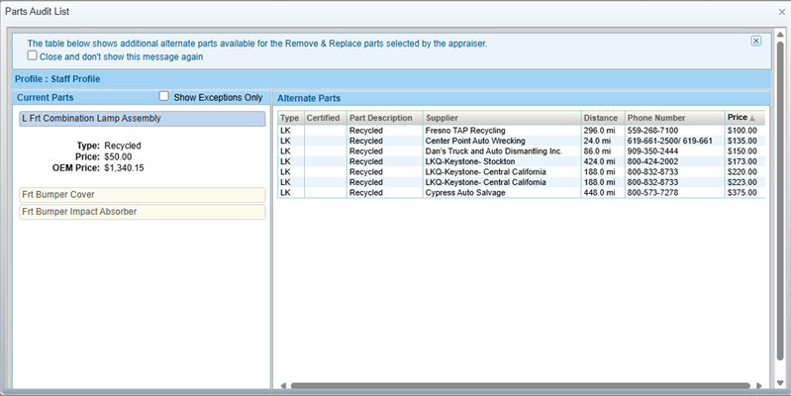This screenshot has height=396, width=791.
Task: Click the 86.0 mi distance cell
Action: 603,151
